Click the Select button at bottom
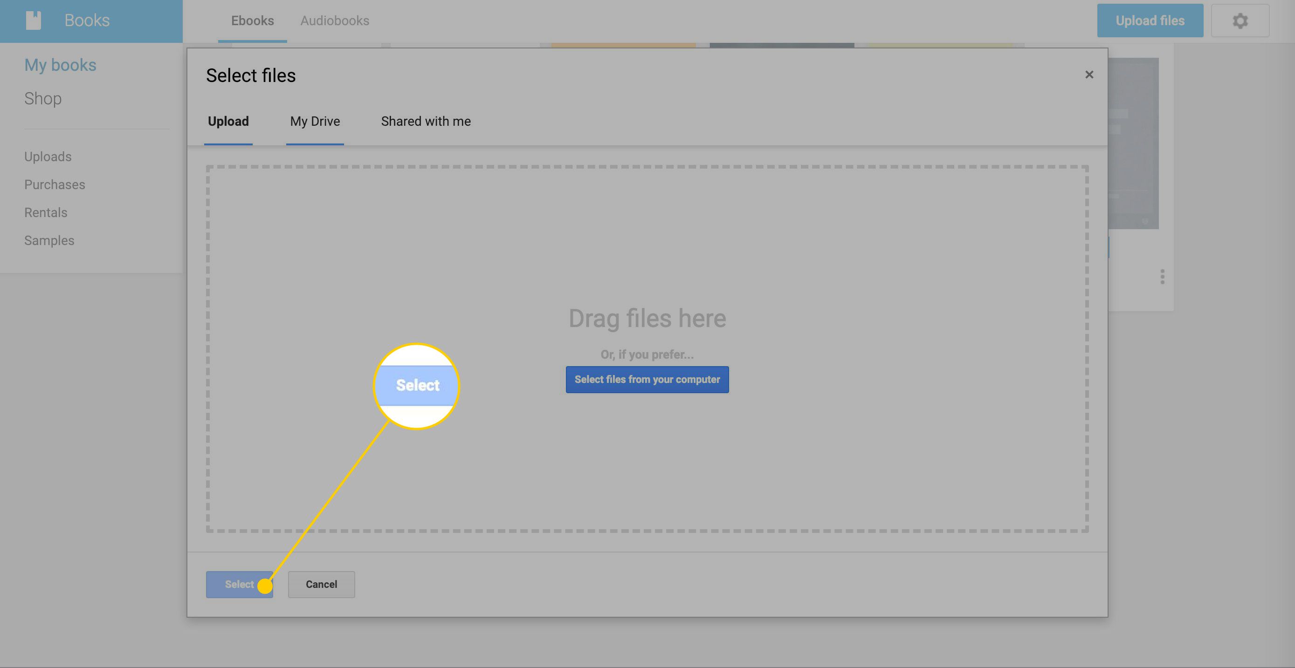The image size is (1295, 668). coord(239,585)
